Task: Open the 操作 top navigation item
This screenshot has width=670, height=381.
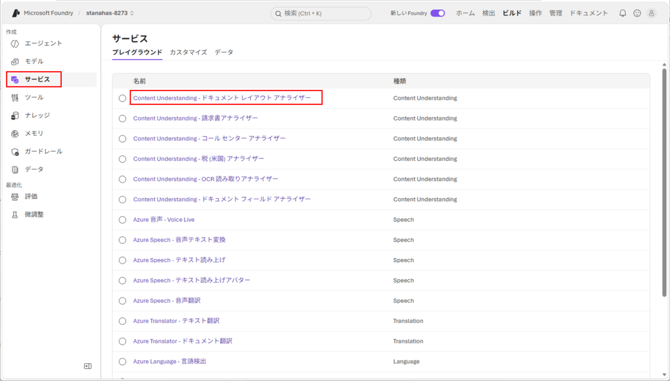Action: tap(535, 13)
